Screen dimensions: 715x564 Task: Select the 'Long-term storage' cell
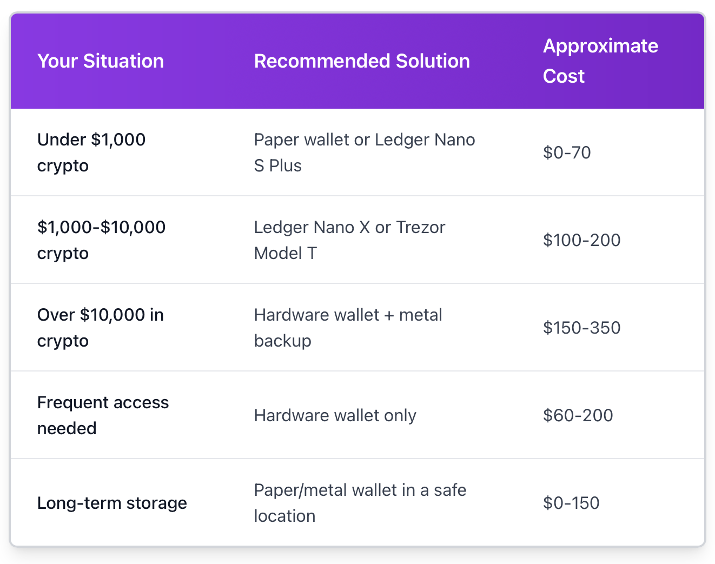click(x=112, y=503)
